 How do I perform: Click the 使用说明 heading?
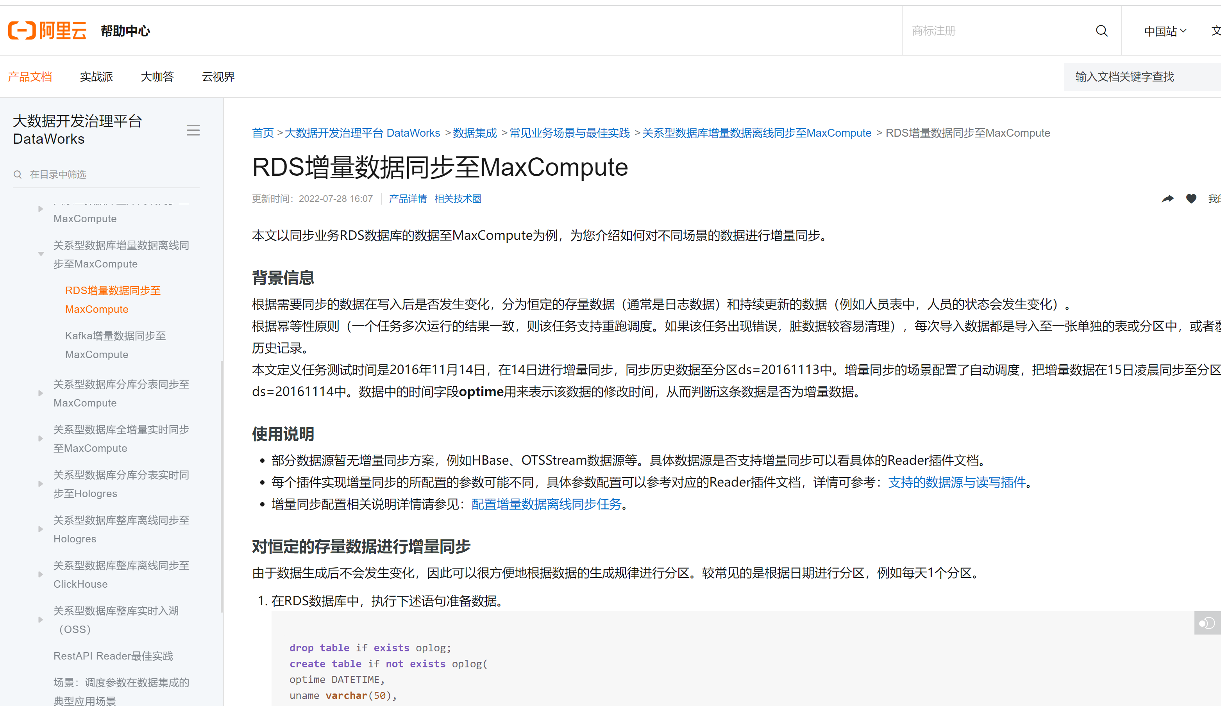(283, 434)
